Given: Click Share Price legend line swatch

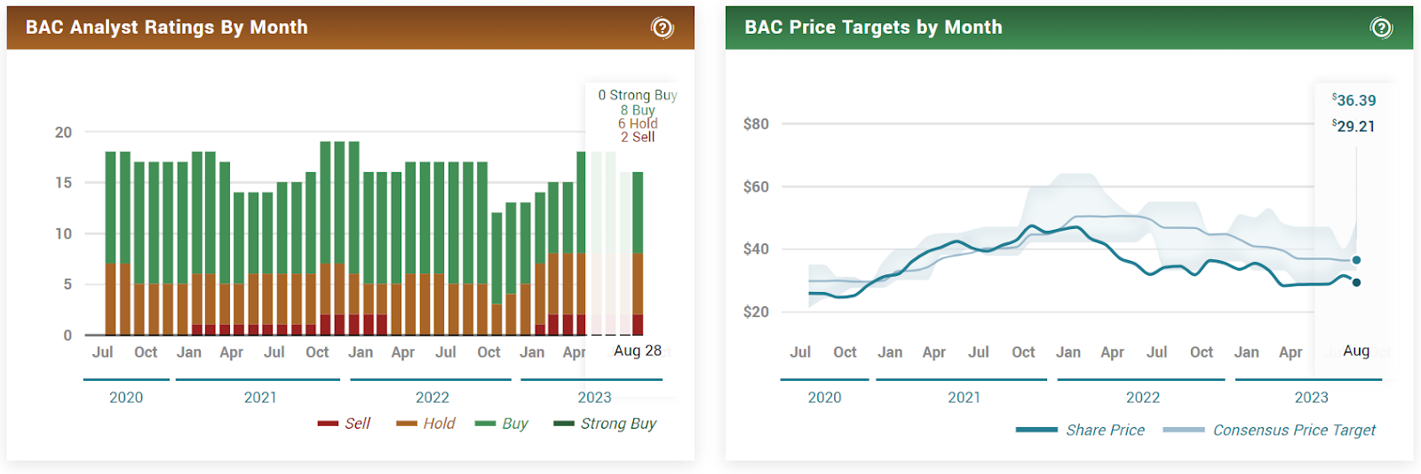Looking at the screenshot, I should click(x=1036, y=430).
